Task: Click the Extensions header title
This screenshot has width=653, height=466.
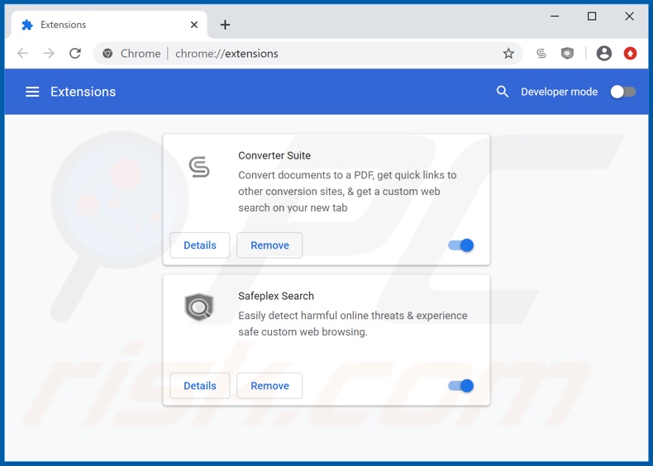Action: point(83,92)
